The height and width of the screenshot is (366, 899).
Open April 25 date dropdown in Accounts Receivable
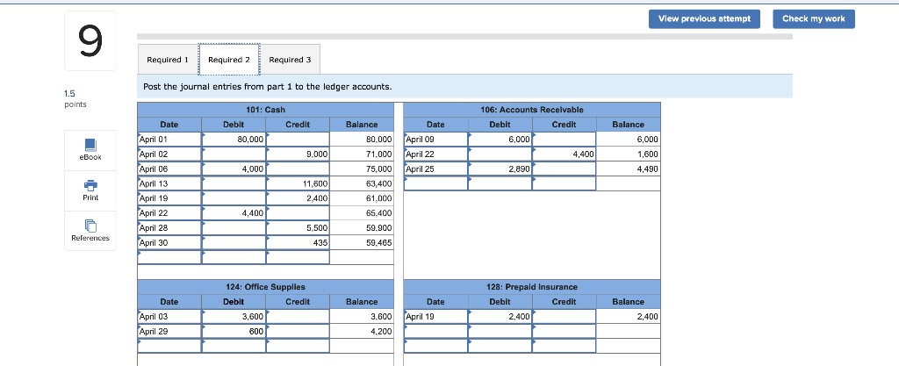435,169
